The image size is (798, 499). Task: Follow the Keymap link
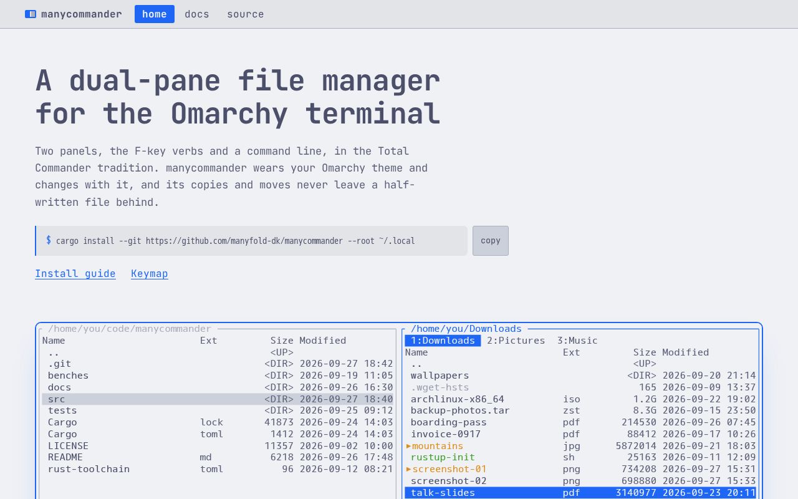(x=150, y=274)
